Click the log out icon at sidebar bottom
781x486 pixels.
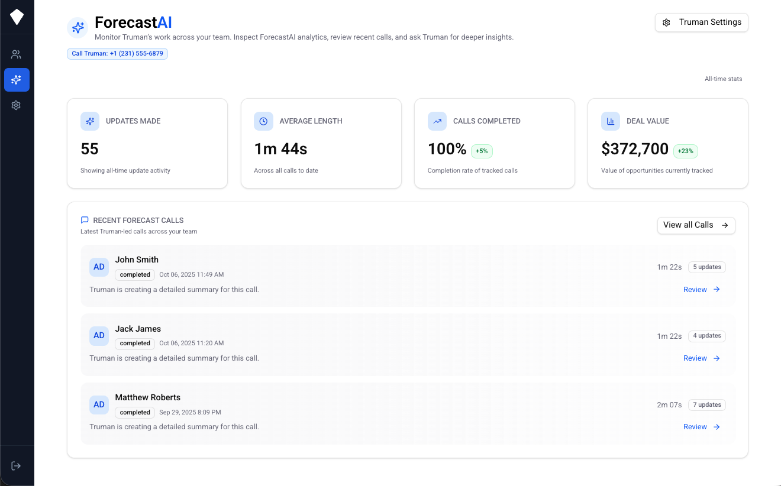16,465
